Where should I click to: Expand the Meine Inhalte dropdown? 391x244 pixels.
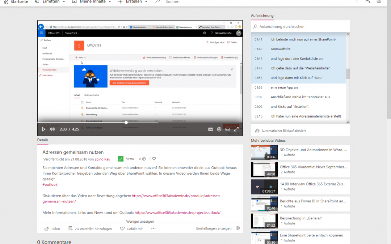tap(94, 1)
